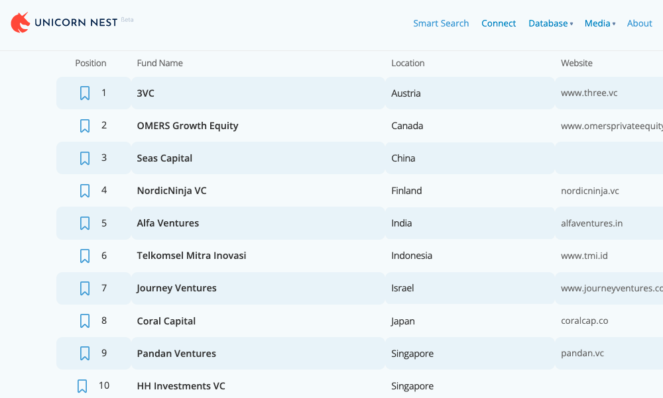Visit the nordicninja.vc website link
This screenshot has height=398, width=663.
click(x=590, y=191)
